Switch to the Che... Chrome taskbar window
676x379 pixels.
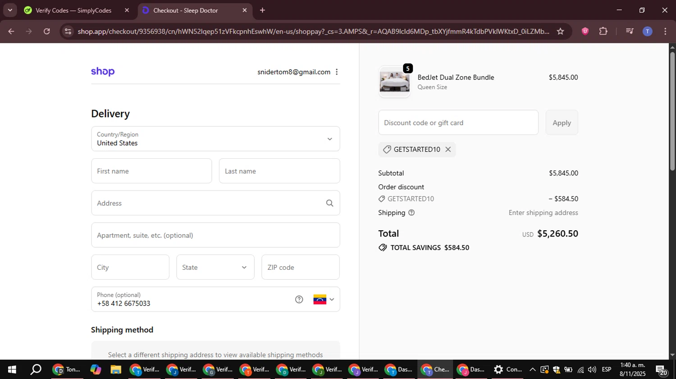coord(435,370)
